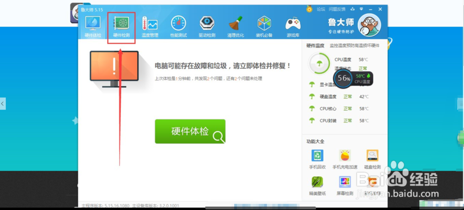Click the 鲁大师 cartoon avatar
This screenshot has width=464, height=210.
pyautogui.click(x=369, y=25)
